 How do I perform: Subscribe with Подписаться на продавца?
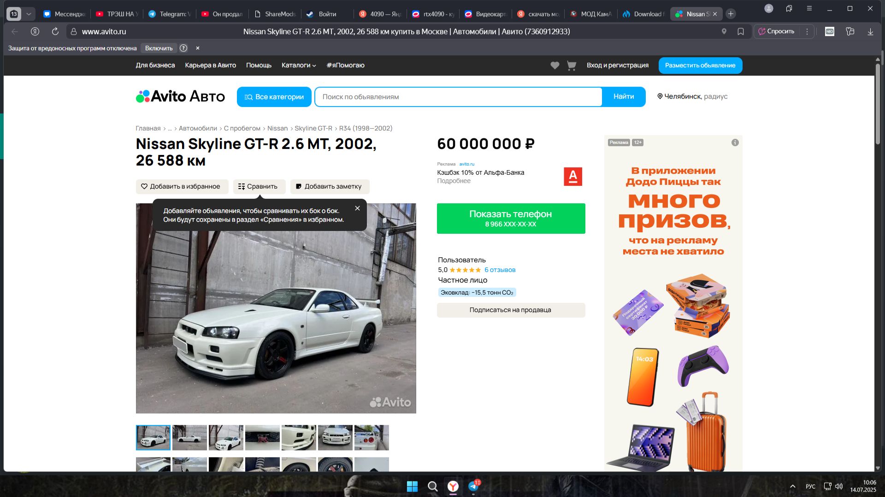[x=511, y=310]
